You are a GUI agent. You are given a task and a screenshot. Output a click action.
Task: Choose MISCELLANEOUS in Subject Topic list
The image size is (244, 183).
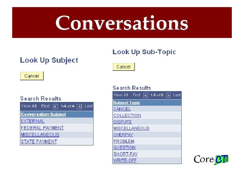pos(131,128)
